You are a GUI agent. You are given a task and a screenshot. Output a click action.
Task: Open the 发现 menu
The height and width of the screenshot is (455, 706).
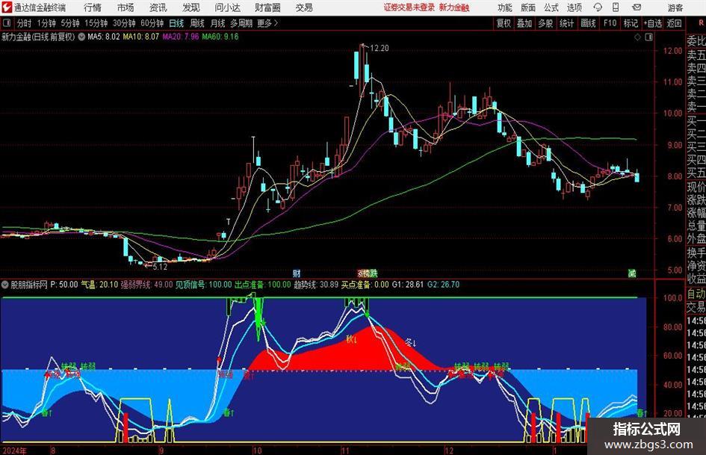pyautogui.click(x=191, y=7)
